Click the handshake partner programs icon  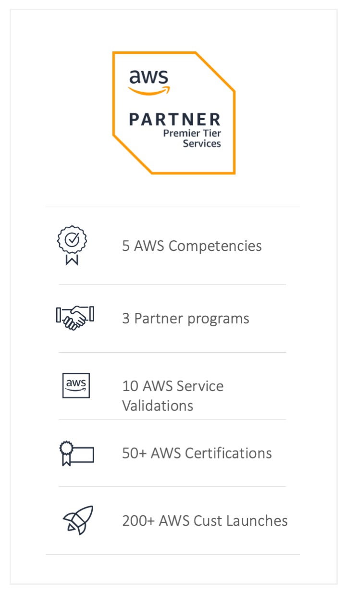(75, 318)
